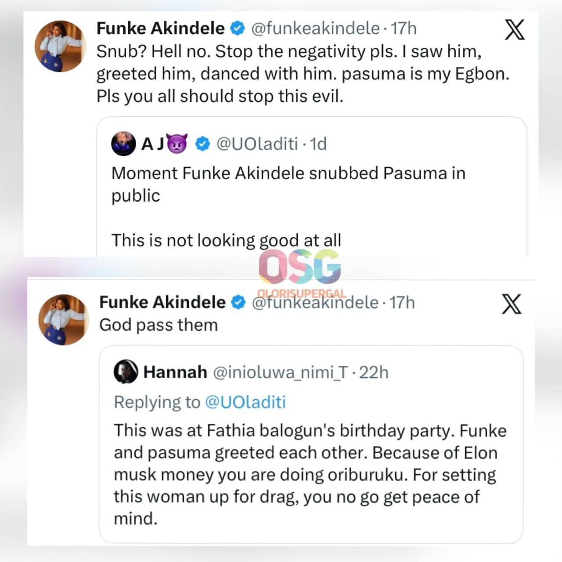Select the tweet text saying God pass them
Viewport: 562px width, 562px height.
[159, 325]
